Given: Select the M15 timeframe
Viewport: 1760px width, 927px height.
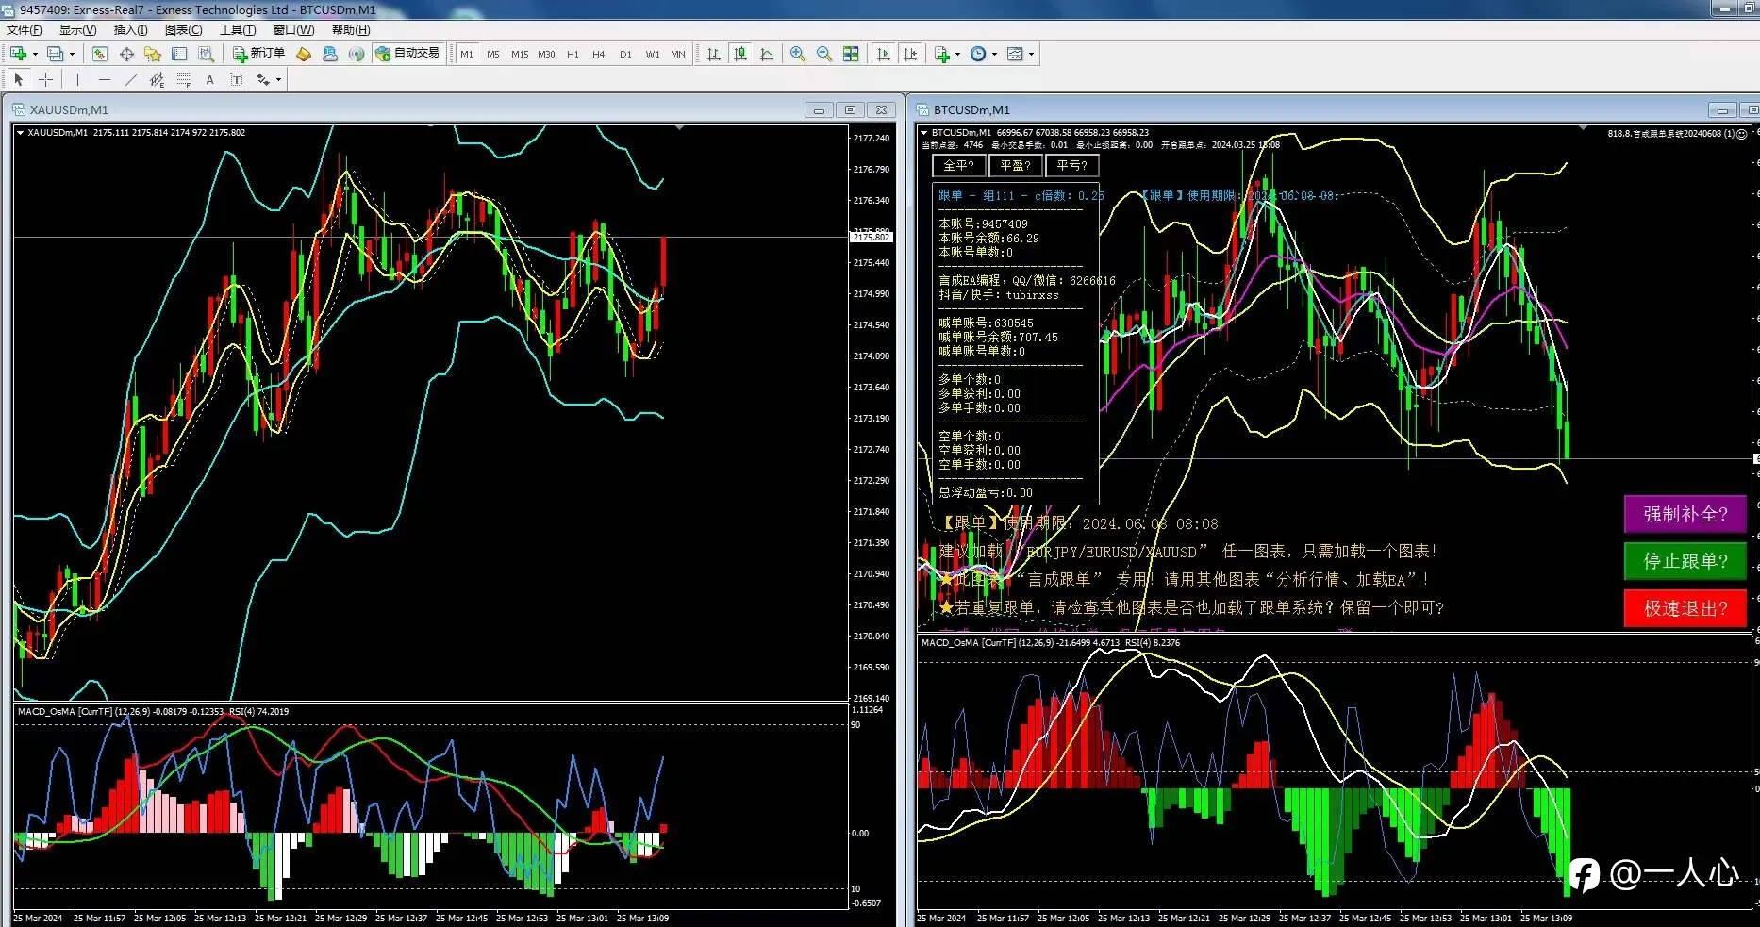Looking at the screenshot, I should pos(520,54).
